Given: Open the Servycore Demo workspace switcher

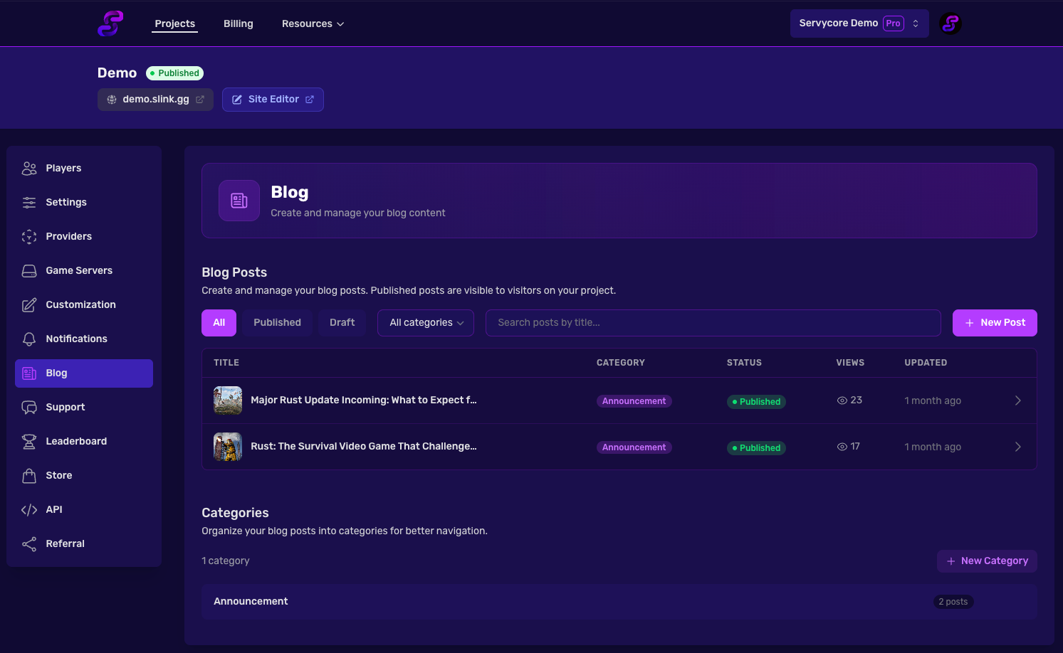Looking at the screenshot, I should click(x=859, y=23).
